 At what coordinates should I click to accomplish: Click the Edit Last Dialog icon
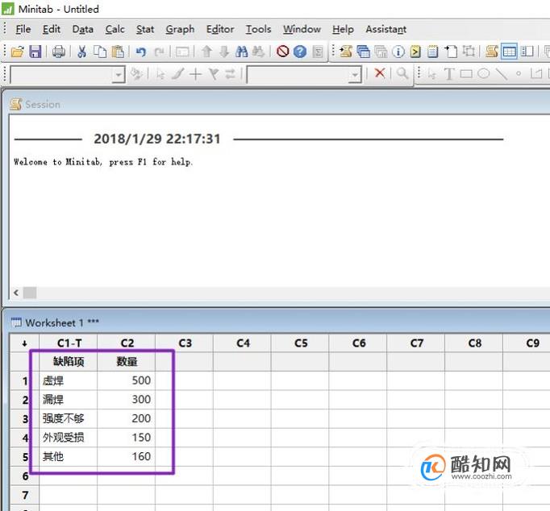(182, 52)
